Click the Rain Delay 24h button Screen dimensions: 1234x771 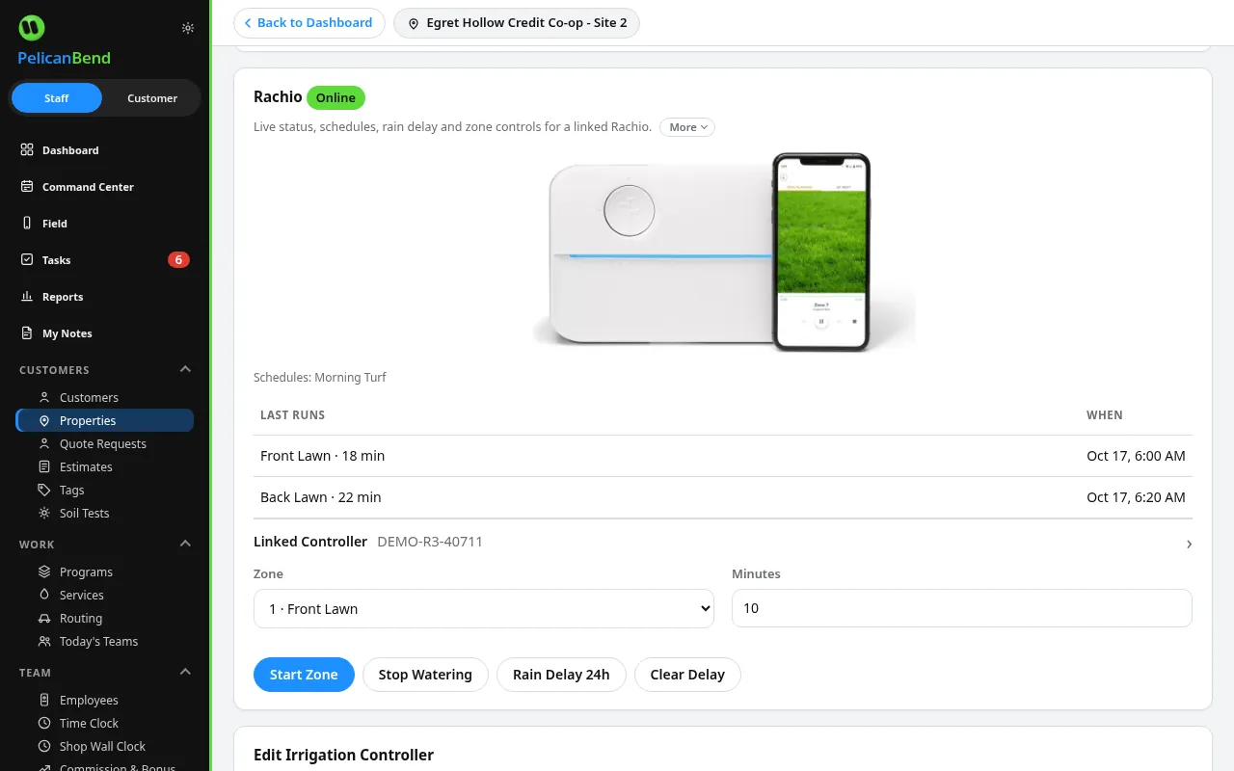(x=561, y=675)
